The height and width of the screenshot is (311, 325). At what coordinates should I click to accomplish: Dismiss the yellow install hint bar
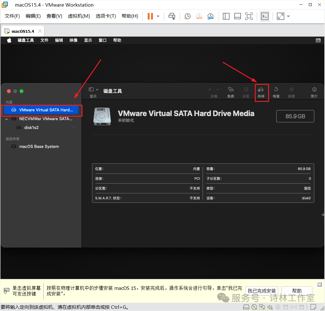tap(320, 285)
